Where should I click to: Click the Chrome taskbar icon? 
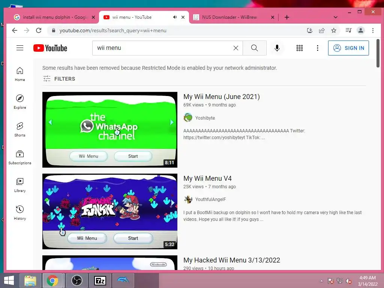point(52,280)
